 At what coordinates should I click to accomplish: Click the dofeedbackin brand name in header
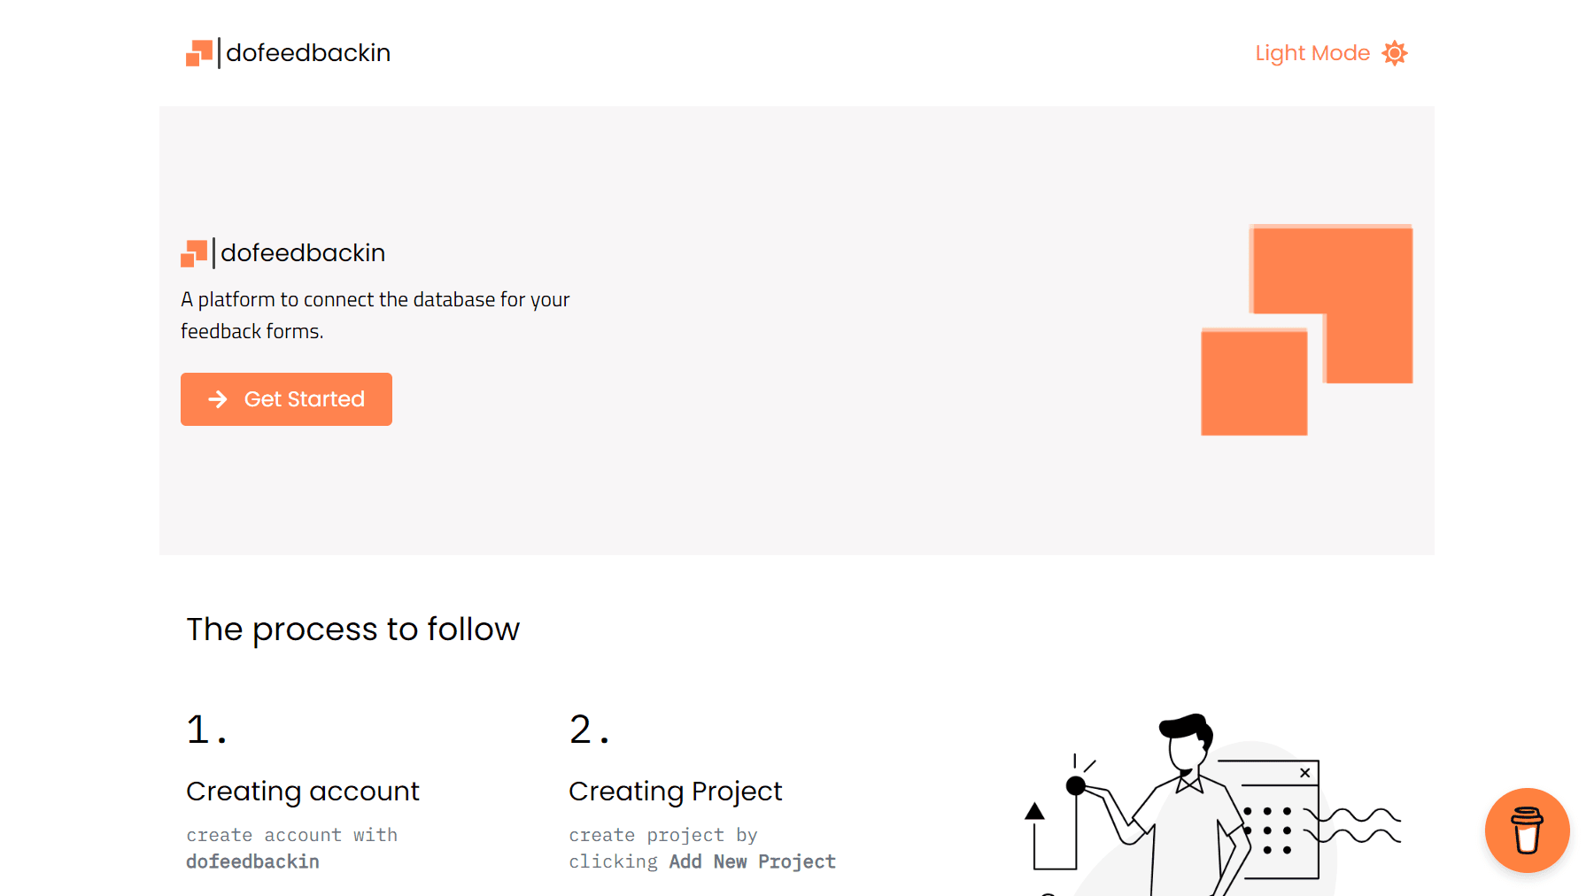coord(308,53)
